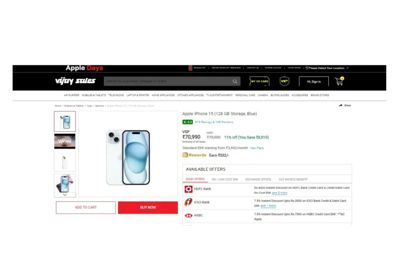Click the Buy Now button
Image resolution: width=399 pixels, height=266 pixels.
pos(148,208)
